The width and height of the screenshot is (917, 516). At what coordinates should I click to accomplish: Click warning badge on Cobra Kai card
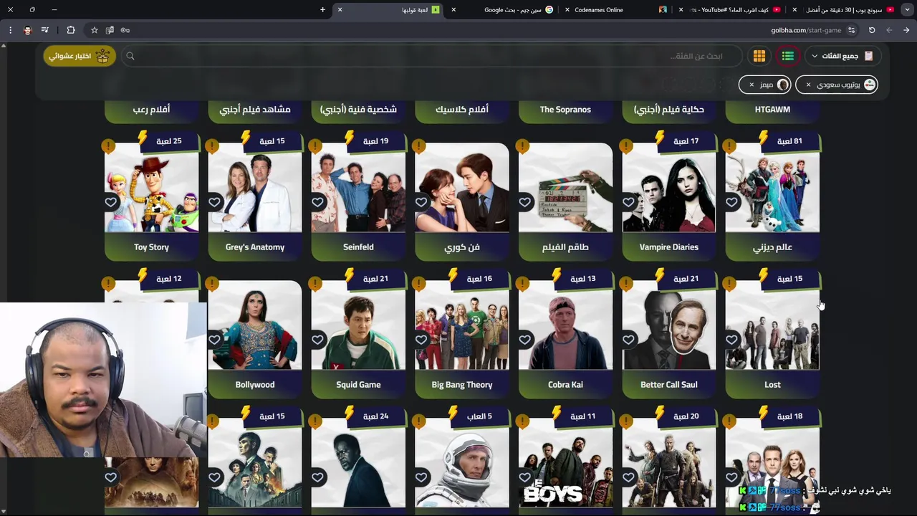click(x=522, y=284)
